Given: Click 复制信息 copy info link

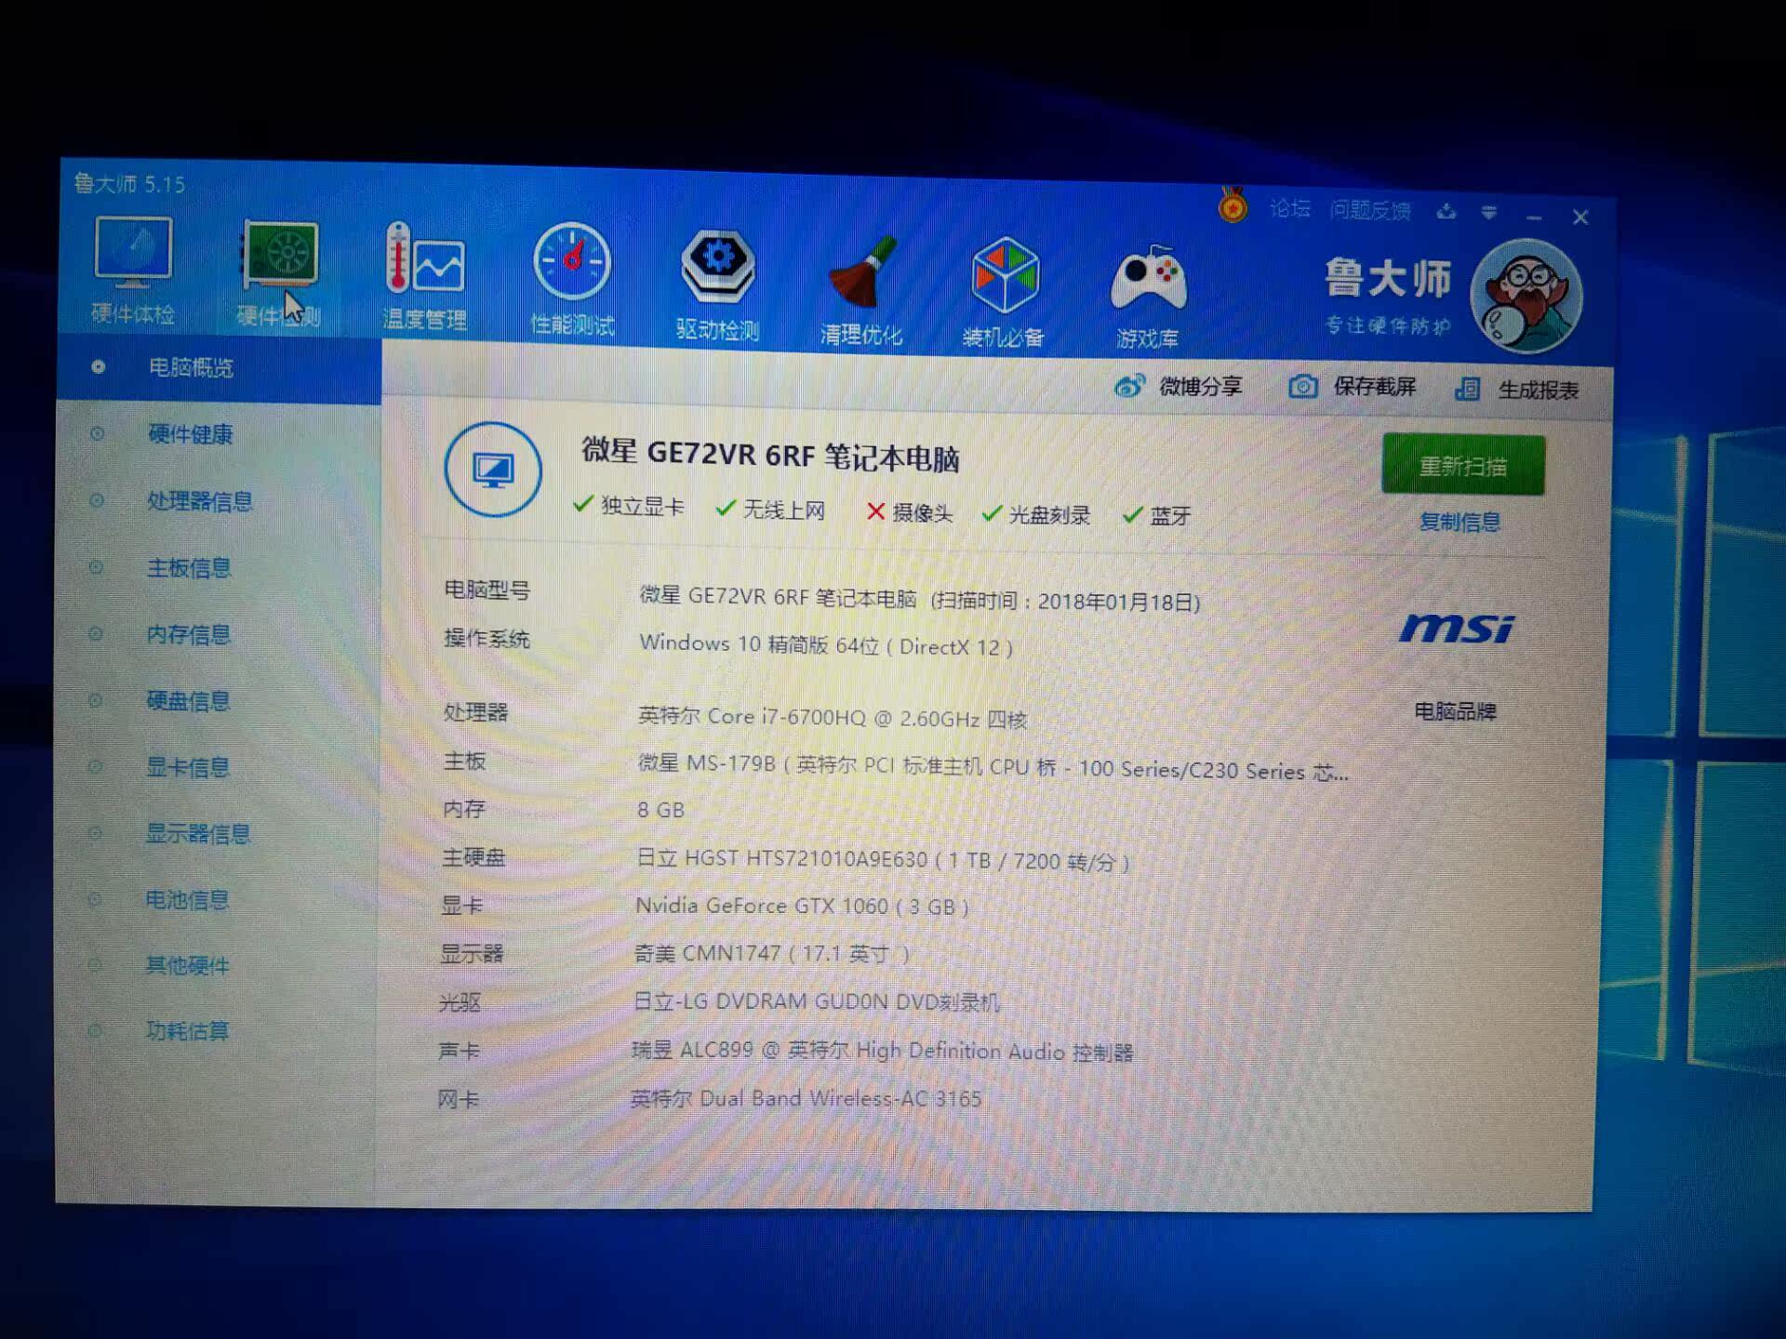Looking at the screenshot, I should (1459, 522).
